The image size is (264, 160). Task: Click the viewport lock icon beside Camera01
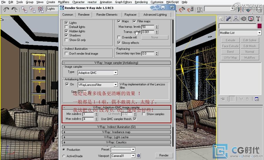(x=138, y=156)
